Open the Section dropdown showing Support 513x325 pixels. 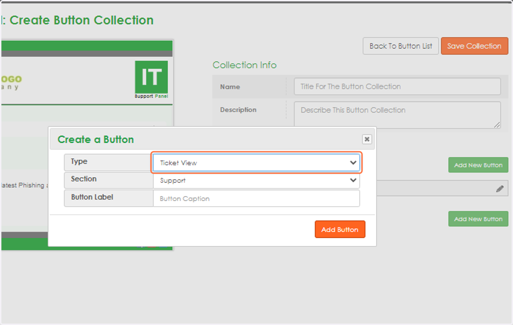click(256, 180)
